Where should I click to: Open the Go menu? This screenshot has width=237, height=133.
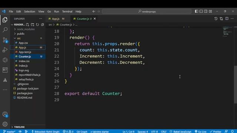point(49,11)
